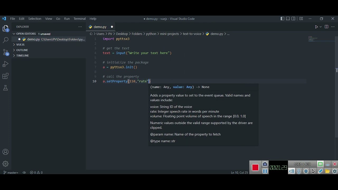Open the Help menu
This screenshot has height=190, width=338.
[93, 19]
